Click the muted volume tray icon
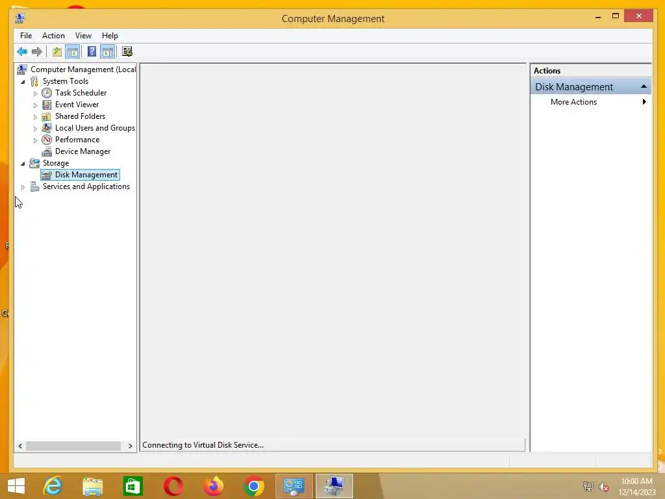Image resolution: width=665 pixels, height=499 pixels. click(604, 487)
